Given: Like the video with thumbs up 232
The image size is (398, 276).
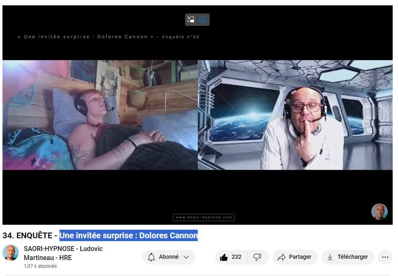Looking at the screenshot, I should tap(231, 257).
